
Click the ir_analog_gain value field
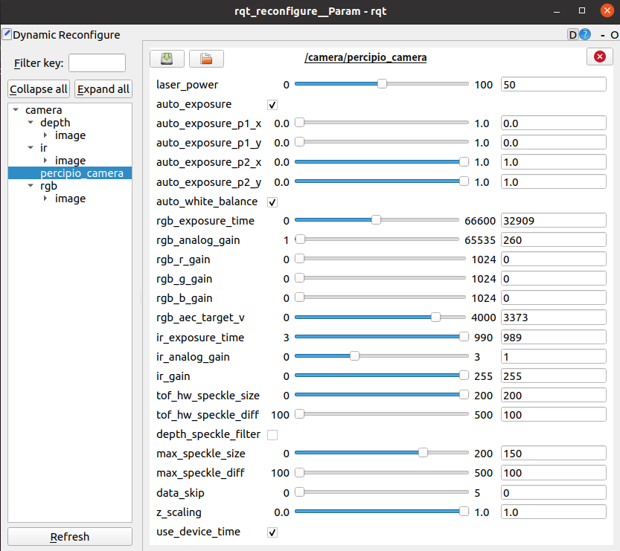coord(553,356)
